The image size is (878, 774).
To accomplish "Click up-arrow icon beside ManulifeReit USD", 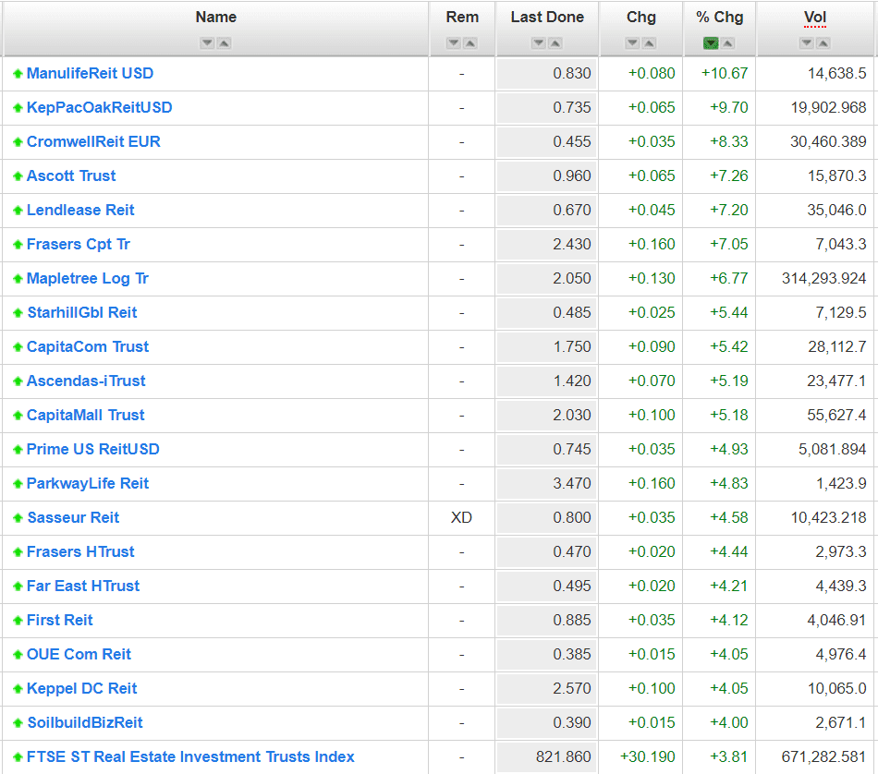I will point(18,74).
